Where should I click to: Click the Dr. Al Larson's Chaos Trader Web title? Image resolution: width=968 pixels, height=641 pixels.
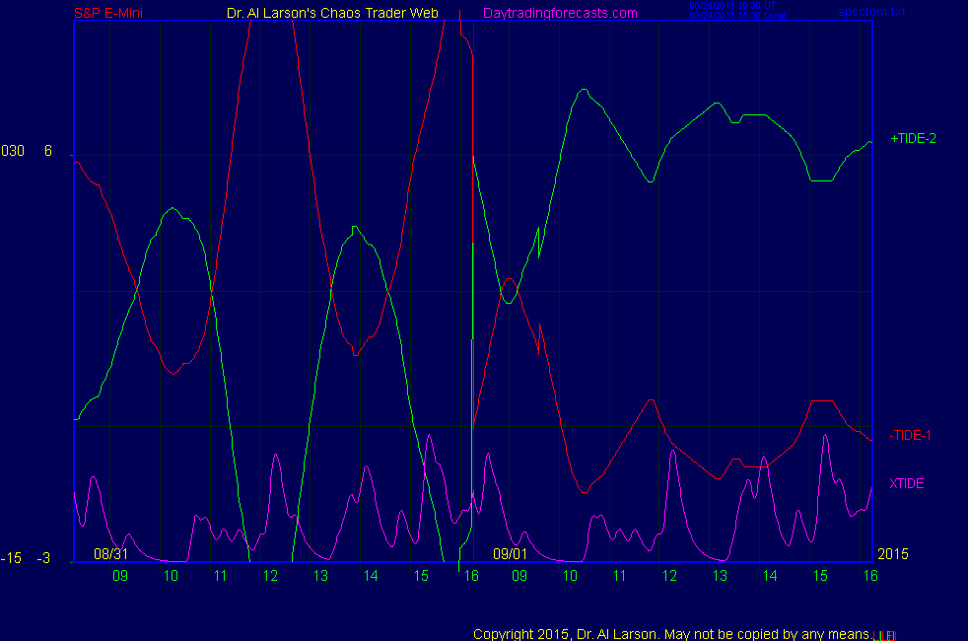click(332, 13)
